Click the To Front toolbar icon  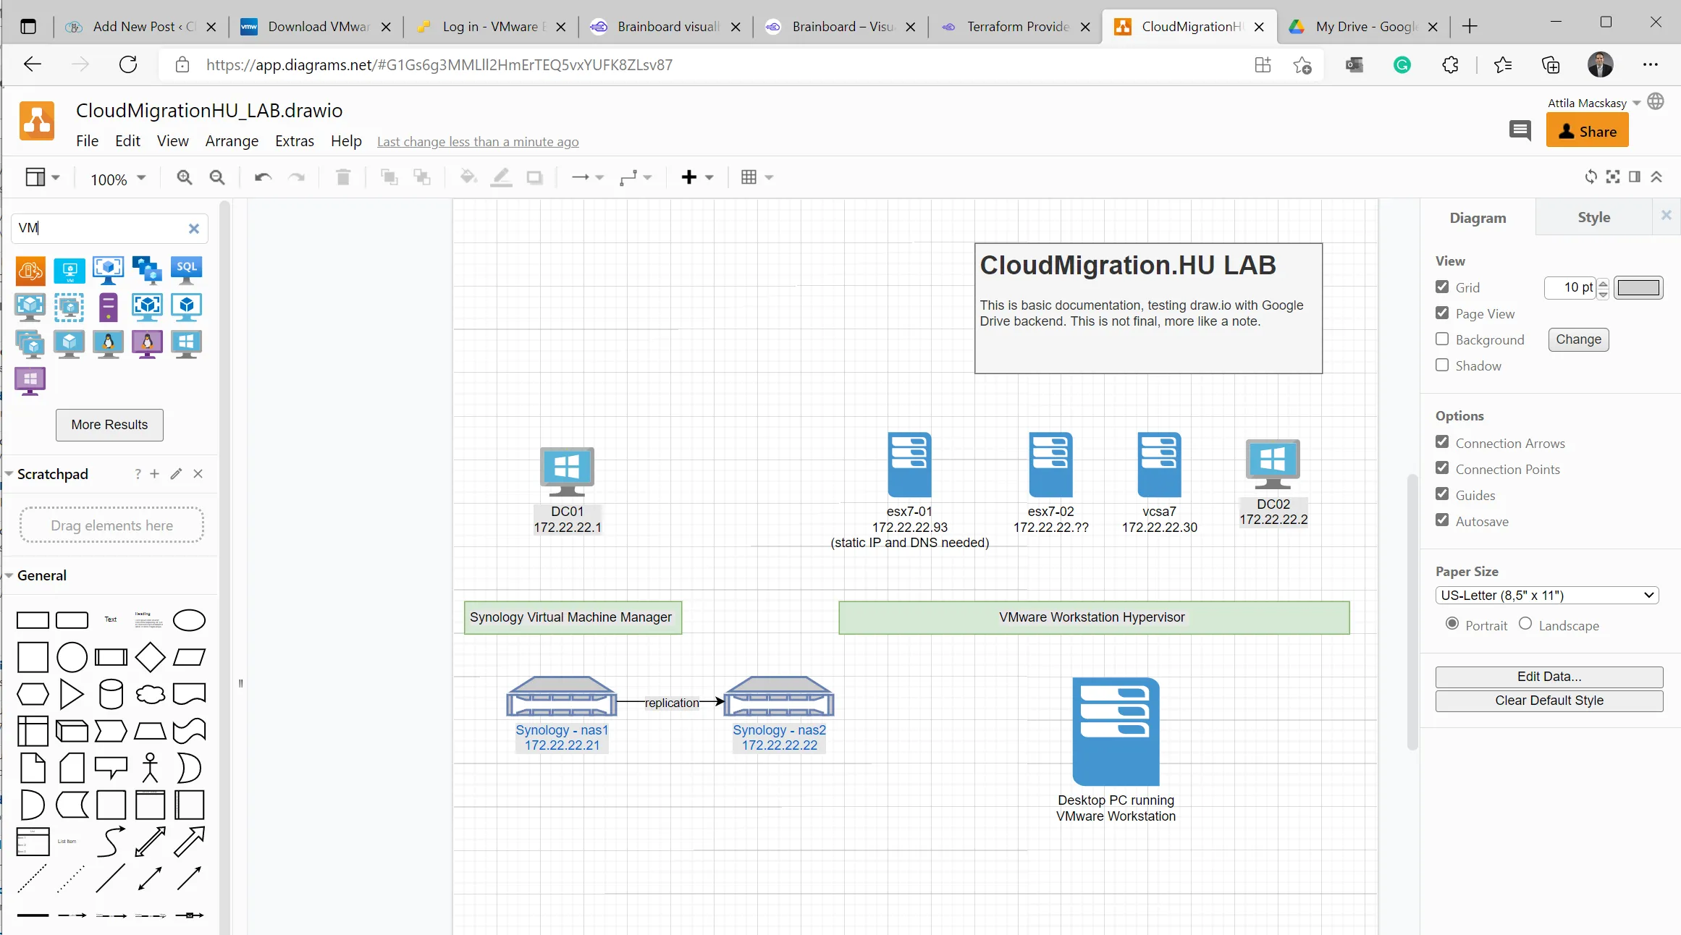click(x=389, y=177)
